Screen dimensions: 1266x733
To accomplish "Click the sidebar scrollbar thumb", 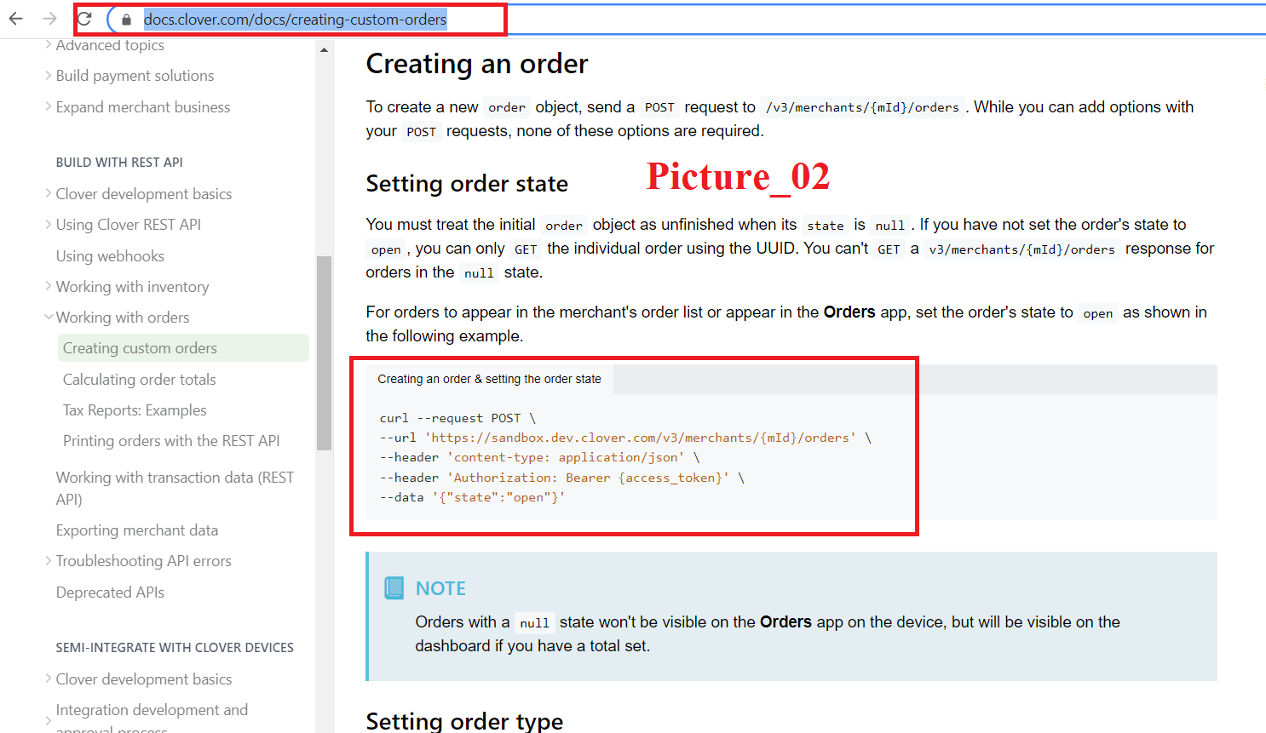I will tap(324, 352).
